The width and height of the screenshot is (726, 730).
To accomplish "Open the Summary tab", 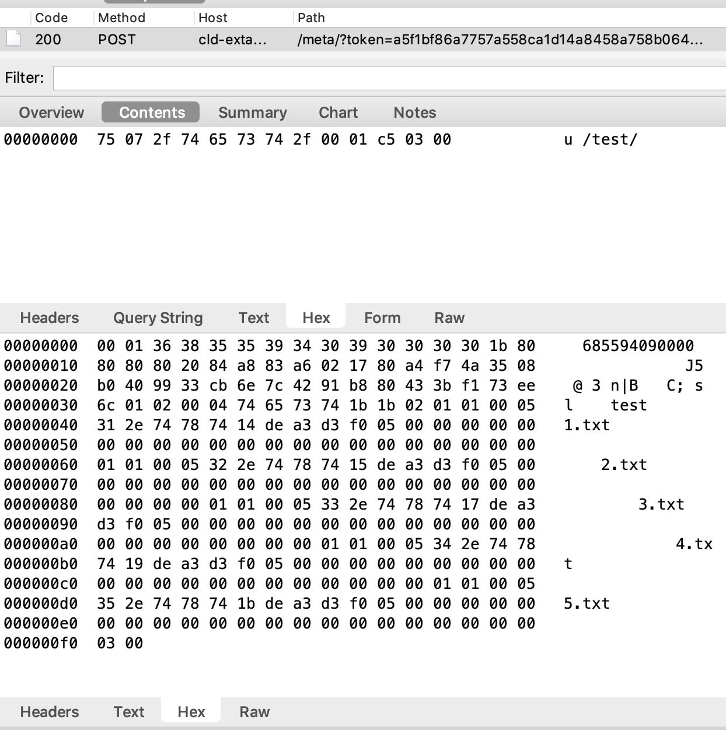I will [x=253, y=113].
